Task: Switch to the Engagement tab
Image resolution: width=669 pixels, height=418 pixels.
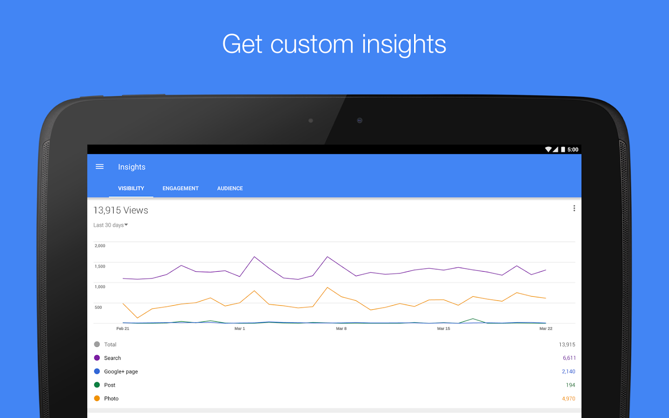Action: click(180, 188)
